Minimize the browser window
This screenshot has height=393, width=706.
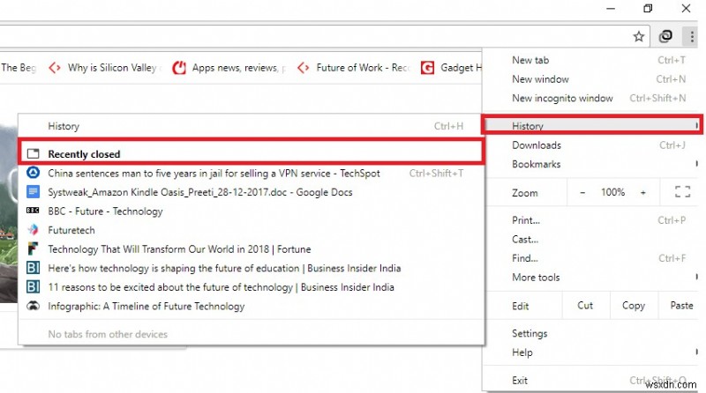point(611,8)
